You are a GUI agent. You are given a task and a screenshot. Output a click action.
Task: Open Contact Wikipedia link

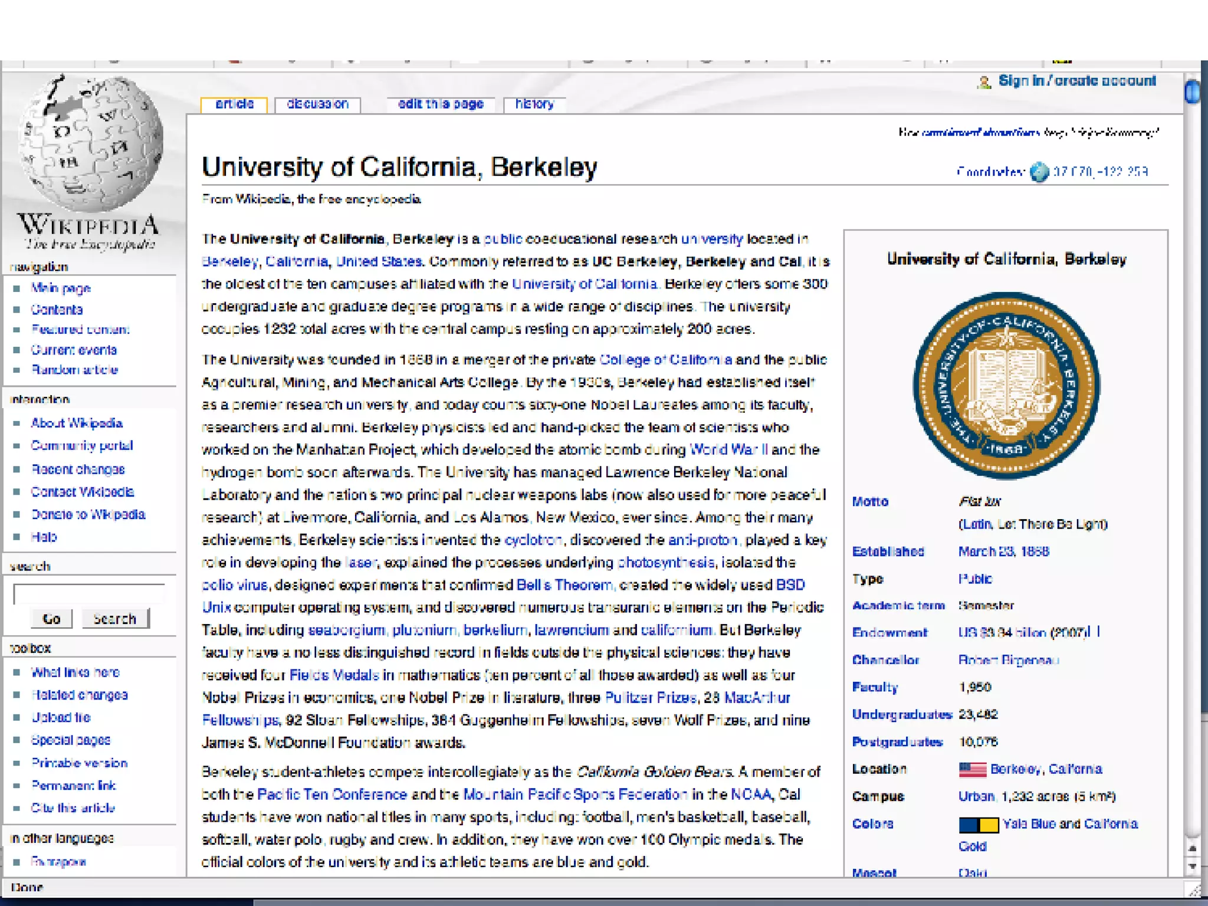(83, 492)
